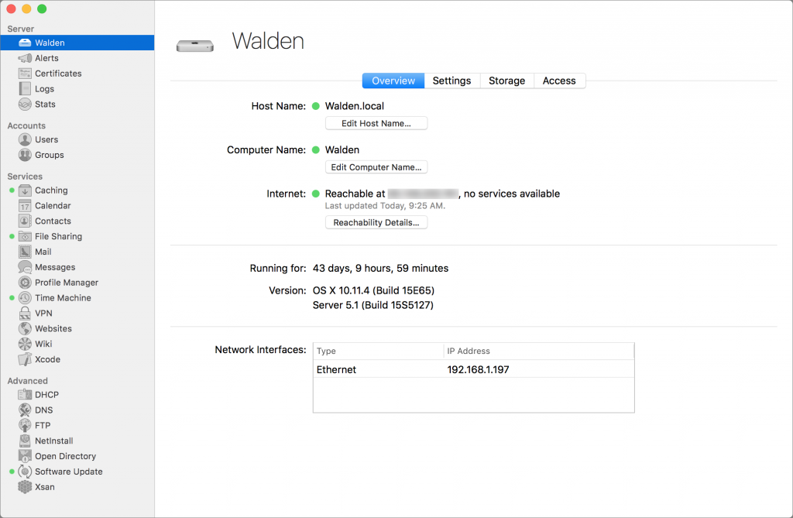Open the Stats icon under Server
The height and width of the screenshot is (518, 793).
tap(25, 105)
